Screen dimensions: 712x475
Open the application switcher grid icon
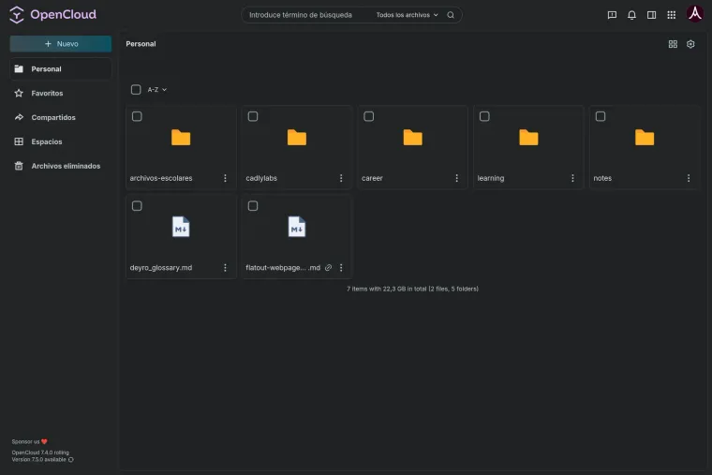[x=672, y=15]
